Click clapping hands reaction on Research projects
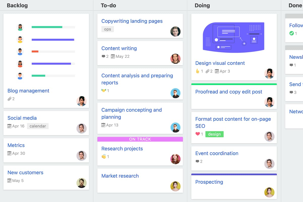 [104, 157]
